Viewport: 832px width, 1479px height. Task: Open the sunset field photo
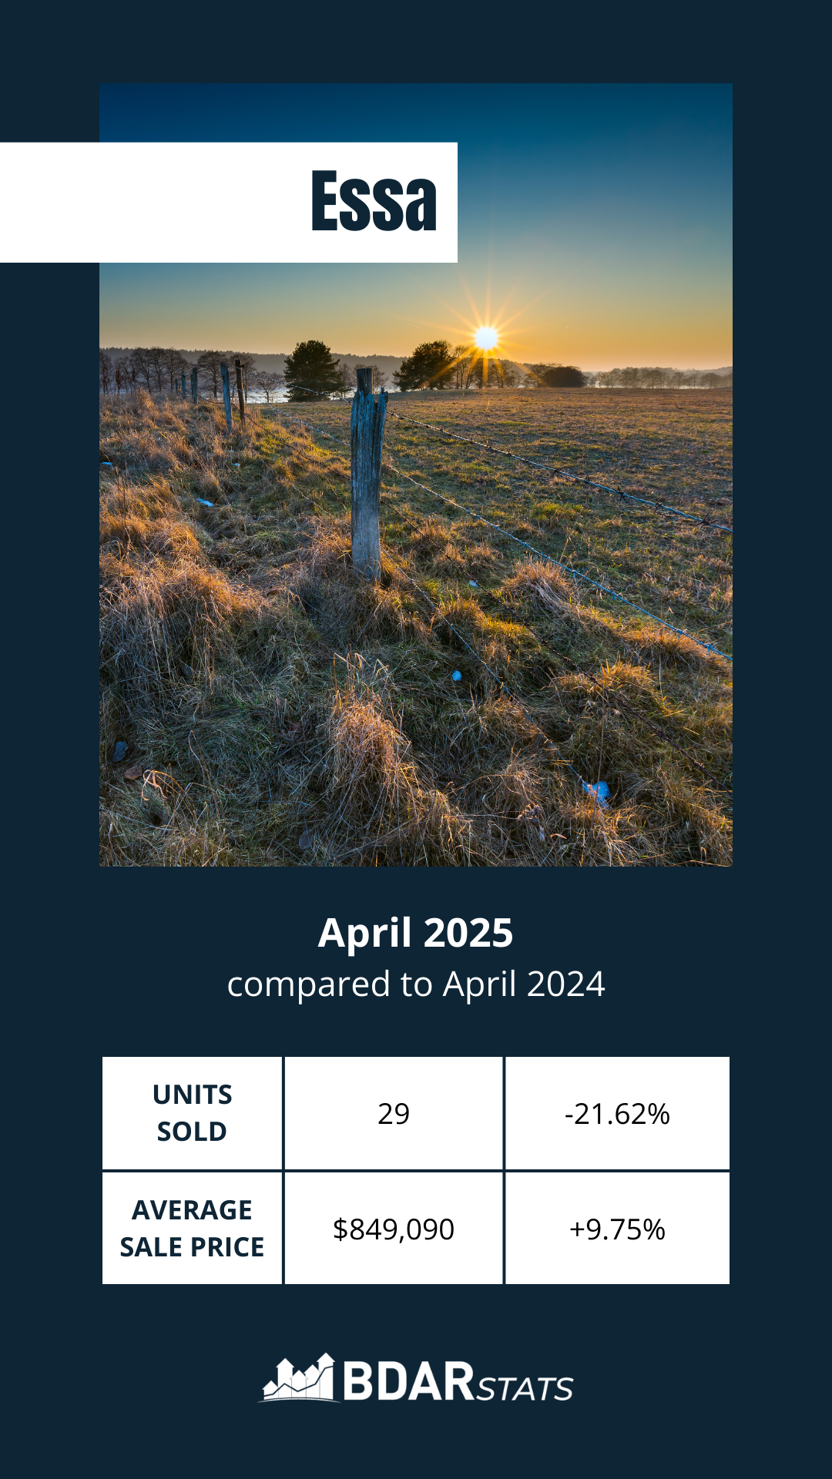coord(416,475)
